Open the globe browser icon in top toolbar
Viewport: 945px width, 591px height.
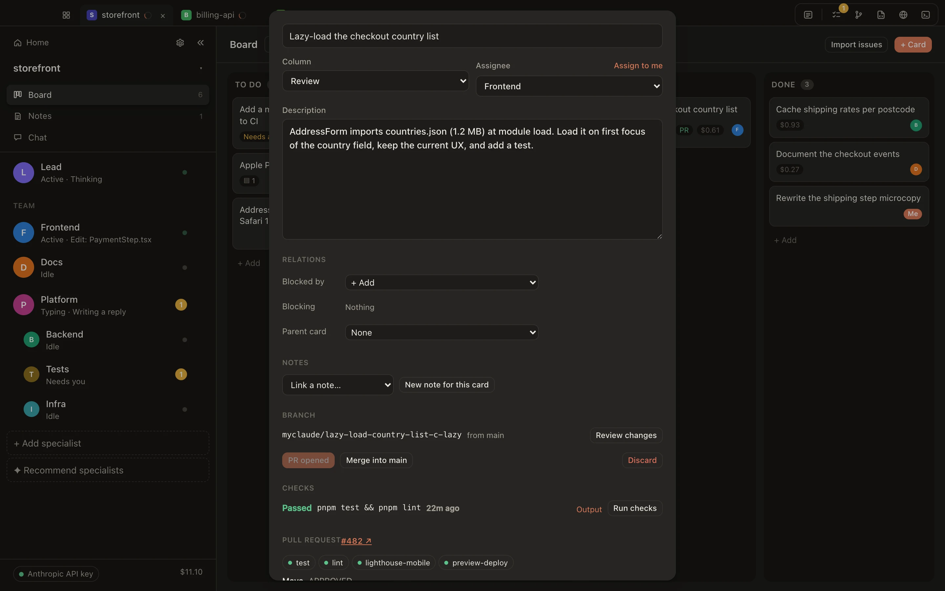[x=903, y=15]
